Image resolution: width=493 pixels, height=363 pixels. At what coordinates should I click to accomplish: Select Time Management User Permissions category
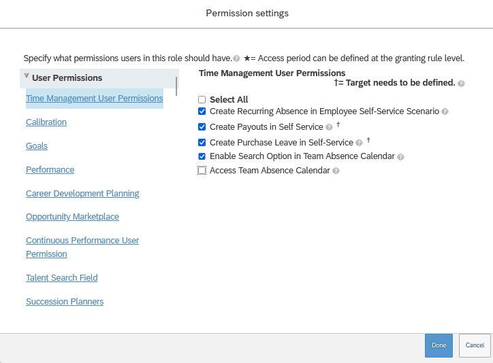[x=95, y=98]
